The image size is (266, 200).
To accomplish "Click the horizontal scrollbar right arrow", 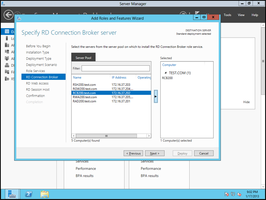I will [149, 136].
